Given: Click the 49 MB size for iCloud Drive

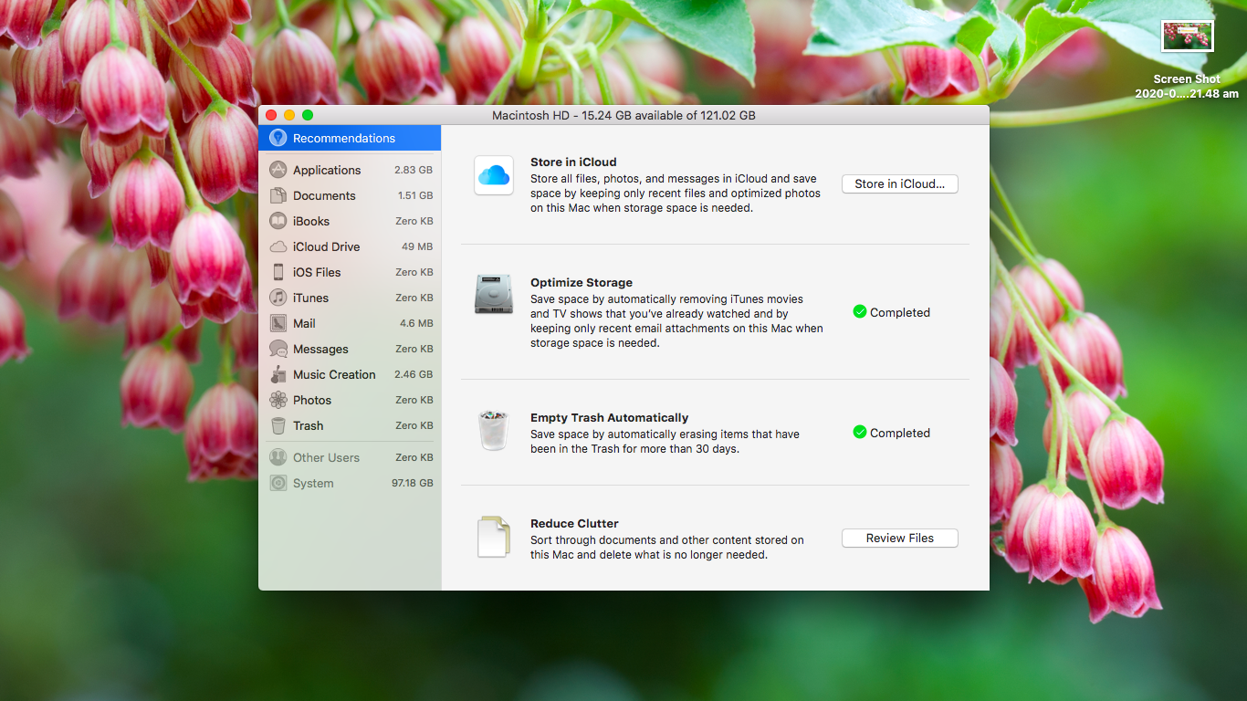Looking at the screenshot, I should [417, 246].
